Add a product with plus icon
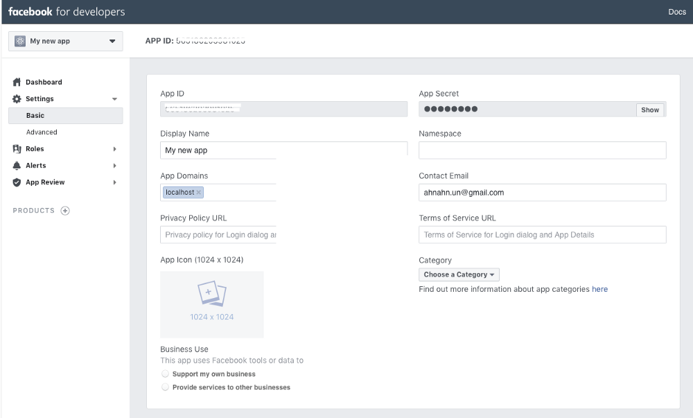Screen dimensions: 693x418 (x=65, y=211)
